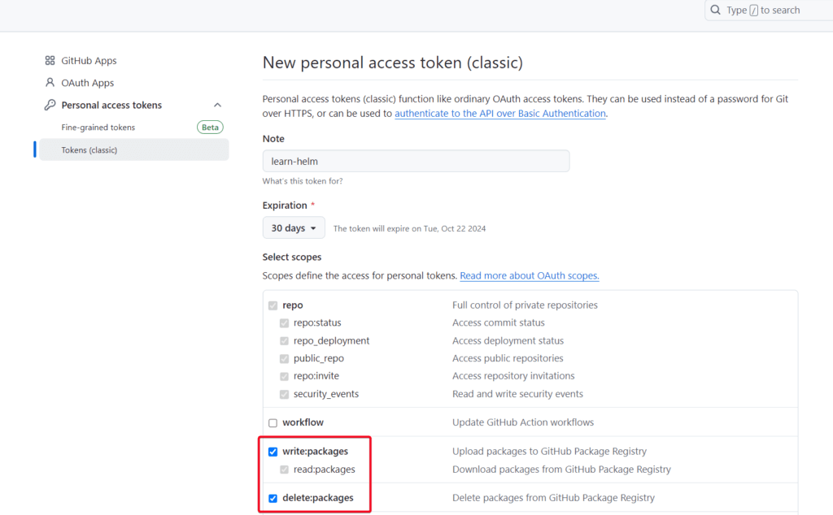The height and width of the screenshot is (515, 833).
Task: Enable the workflow scope checkbox
Action: coord(273,422)
